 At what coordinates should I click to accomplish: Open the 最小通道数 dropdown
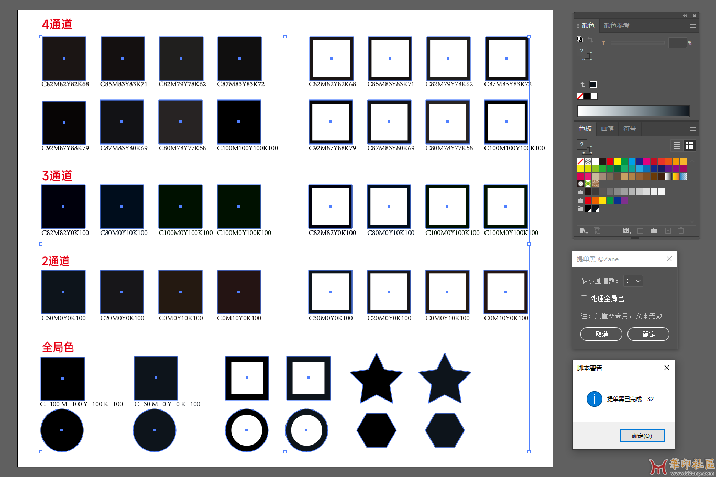[x=633, y=281]
